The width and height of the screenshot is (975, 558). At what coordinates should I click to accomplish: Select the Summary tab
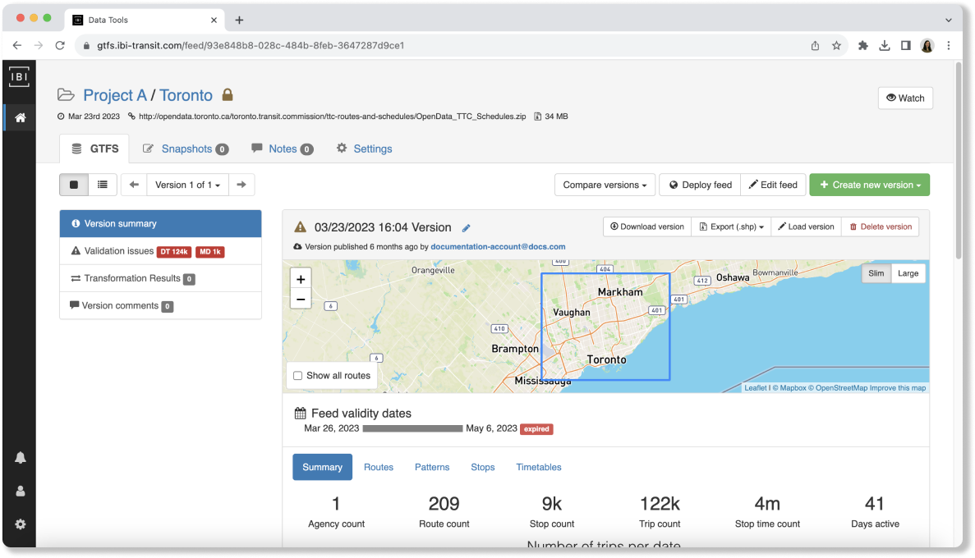[x=322, y=467]
